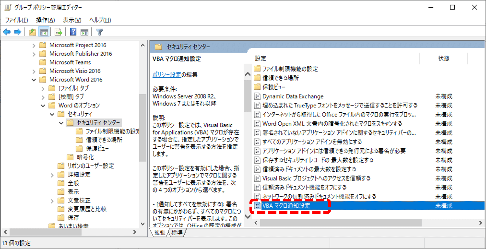Collapse the Word のオプション node
This screenshot has width=486, height=249.
pyautogui.click(x=43, y=106)
